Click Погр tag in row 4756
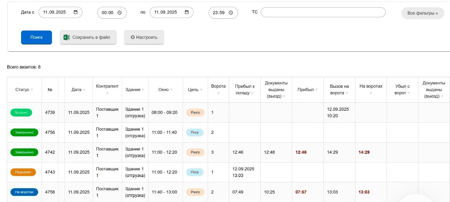Screen dimensions: 450x202 click(195, 133)
